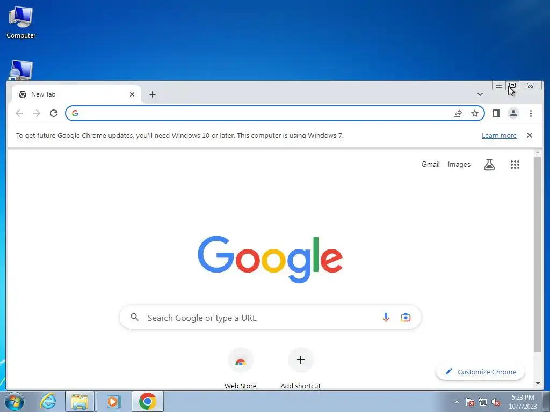Screen dimensions: 550x412
Task: Click the Add shortcut plus tile
Action: [301, 360]
